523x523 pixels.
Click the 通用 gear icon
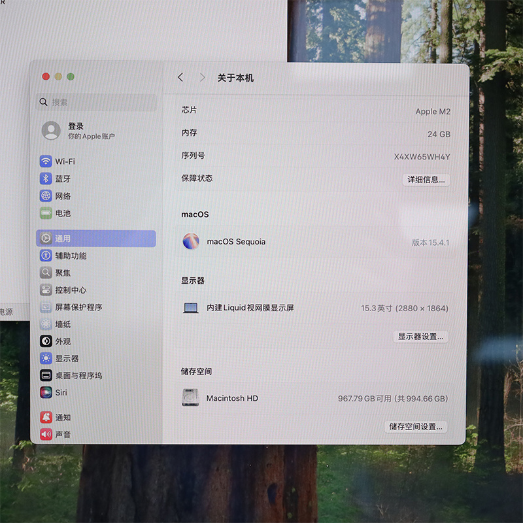pyautogui.click(x=46, y=238)
